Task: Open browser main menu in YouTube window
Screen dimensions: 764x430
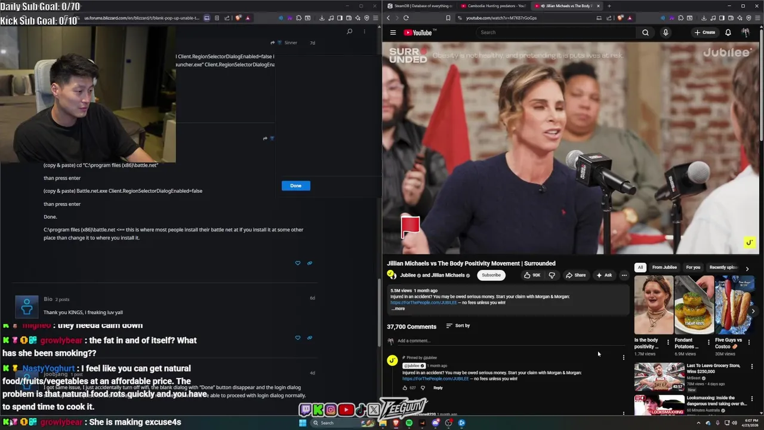Action: point(757,18)
